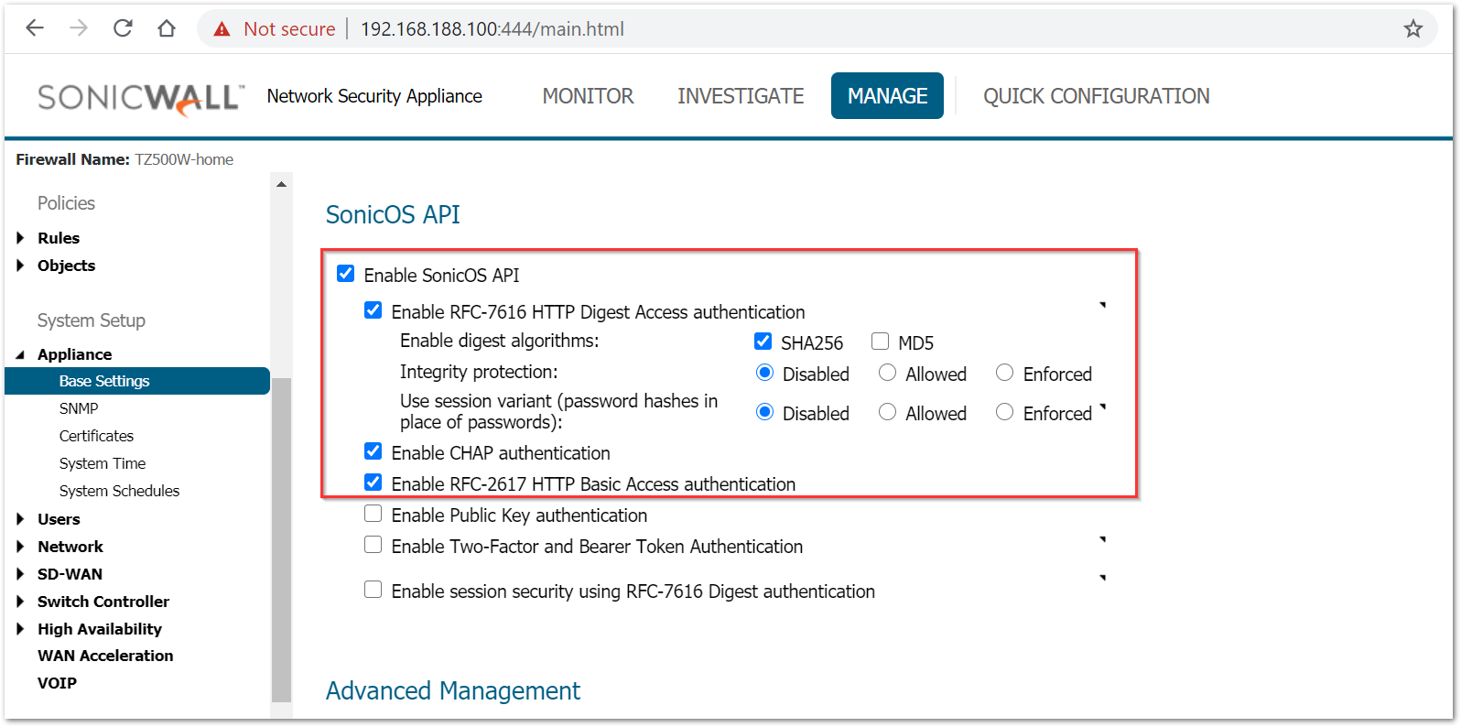Click the firewall name TZ500W-home
Screen dimensions: 1461x727
[x=184, y=159]
